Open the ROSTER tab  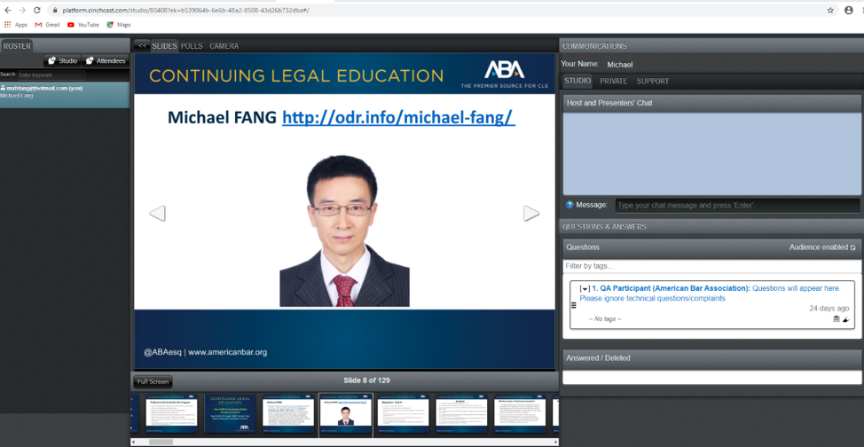pos(17,46)
